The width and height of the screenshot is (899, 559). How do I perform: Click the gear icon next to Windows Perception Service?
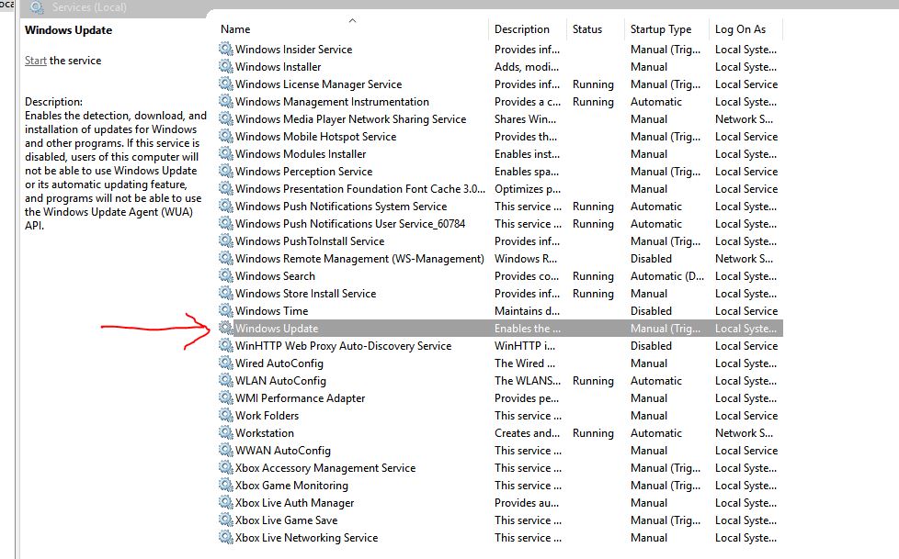[226, 172]
